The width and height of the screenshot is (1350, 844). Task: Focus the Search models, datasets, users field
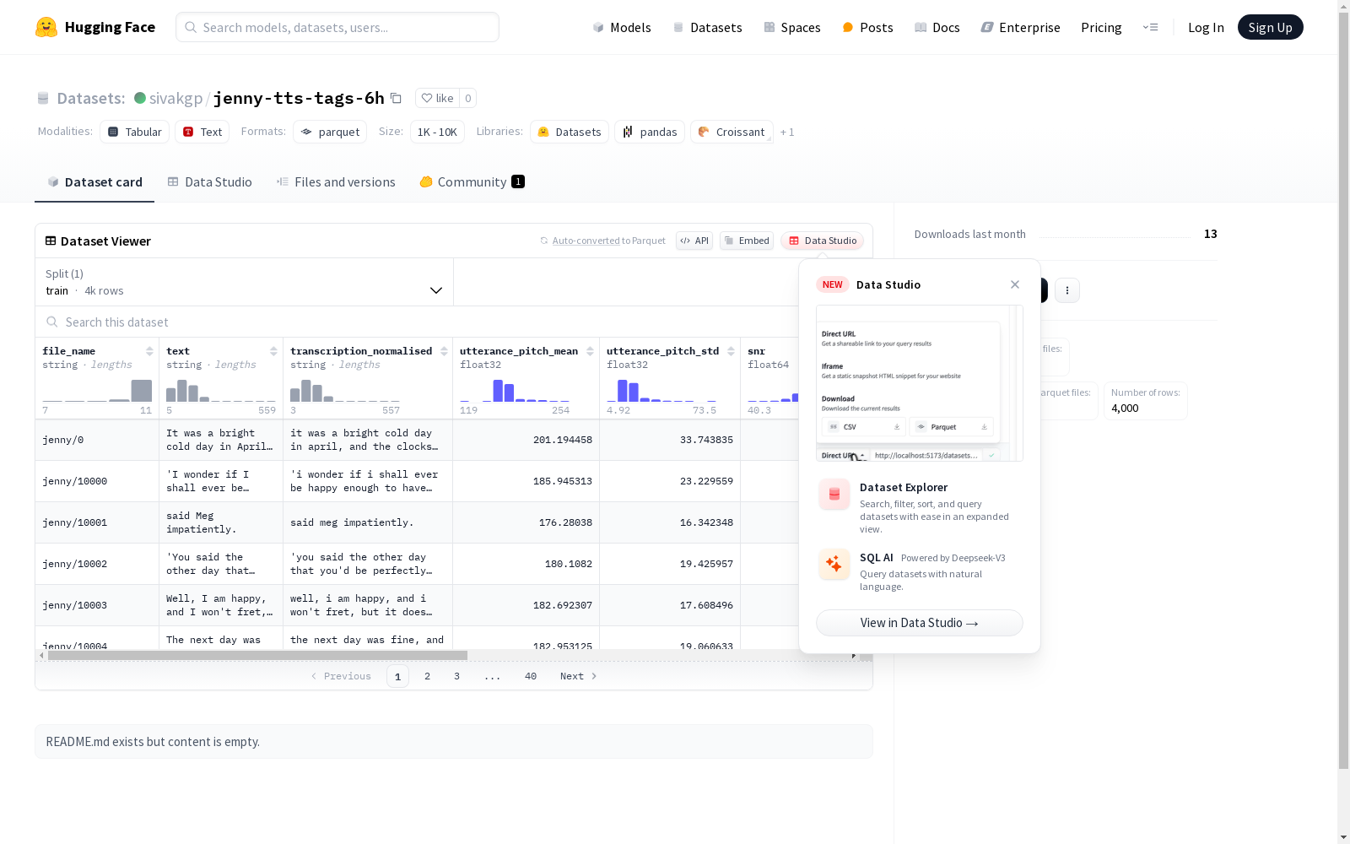[337, 27]
